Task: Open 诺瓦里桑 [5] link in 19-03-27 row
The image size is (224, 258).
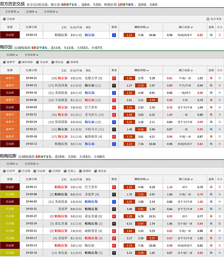Action: [94, 216]
